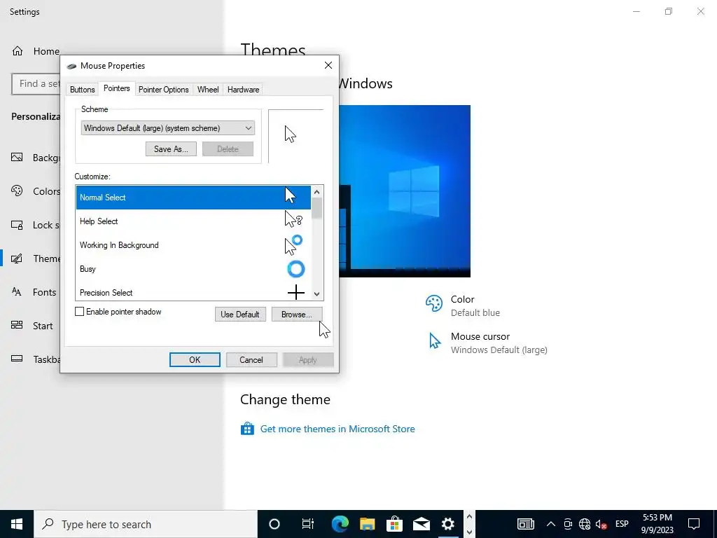Viewport: 717px width, 538px height.
Task: Click the taskbar search box
Action: tap(146, 524)
